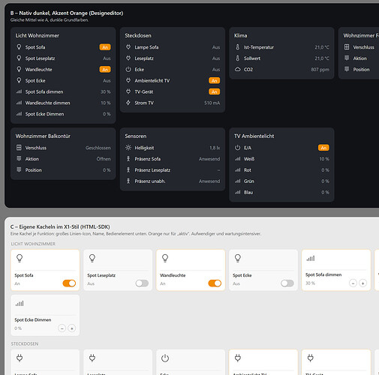Image resolution: width=379 pixels, height=375 pixels.
Task: Click the Öffnen action in Wohnzimmer Balkontür card
Action: [x=104, y=159]
